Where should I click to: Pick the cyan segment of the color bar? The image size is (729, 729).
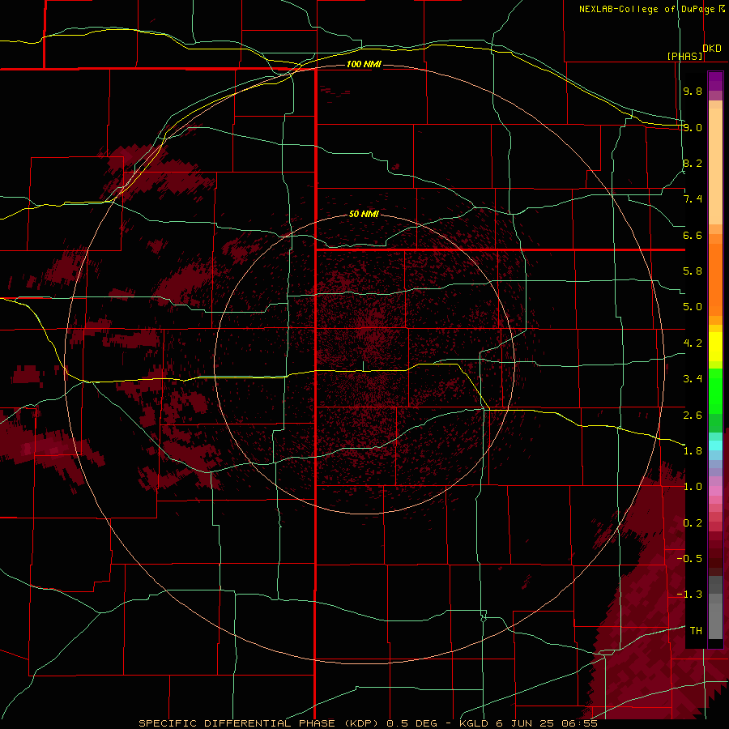[x=715, y=446]
